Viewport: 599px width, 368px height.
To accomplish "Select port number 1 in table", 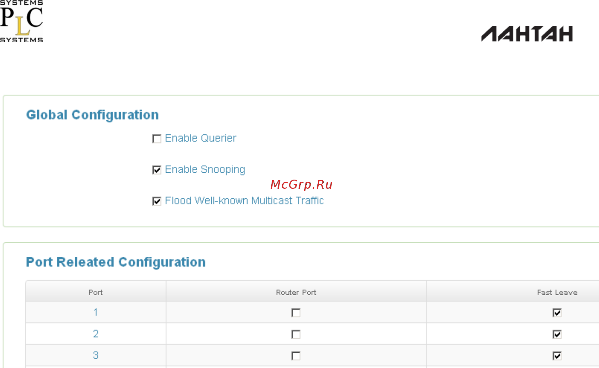I will click(x=96, y=312).
